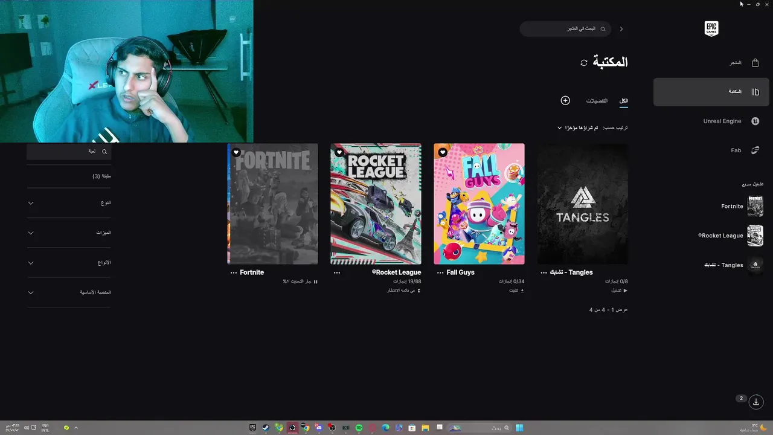Click the Tangles game title

tap(571, 272)
